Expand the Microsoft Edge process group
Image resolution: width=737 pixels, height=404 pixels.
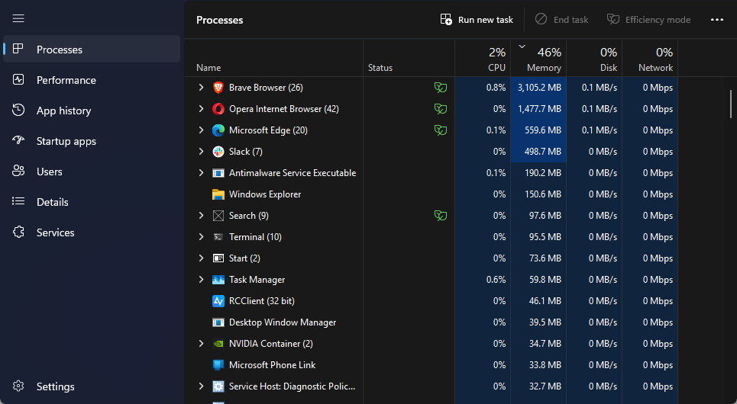[x=201, y=130]
